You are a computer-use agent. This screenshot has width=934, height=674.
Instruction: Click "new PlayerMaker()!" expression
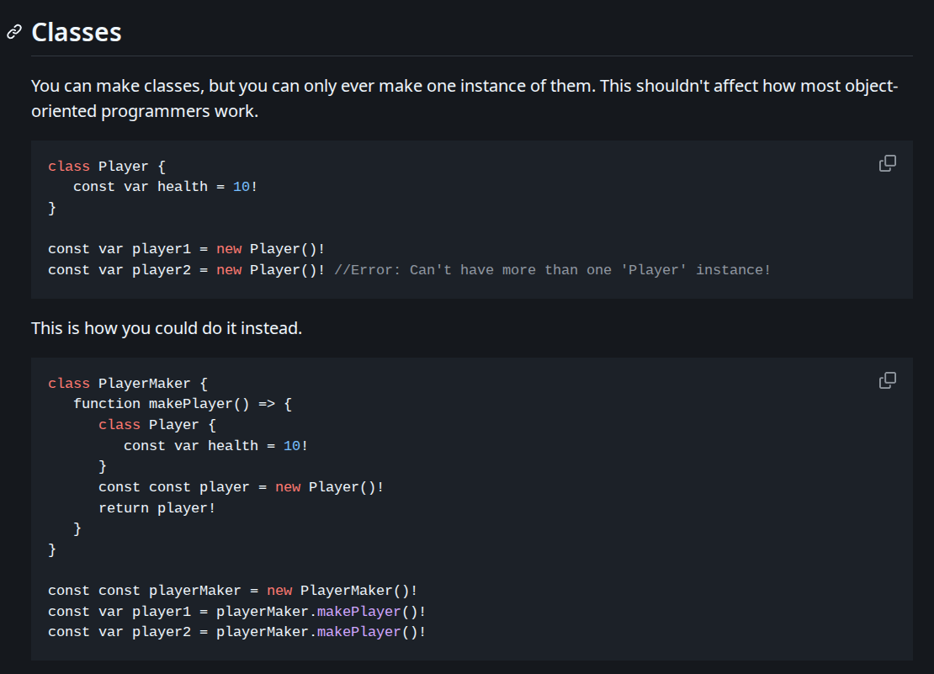[x=342, y=591]
